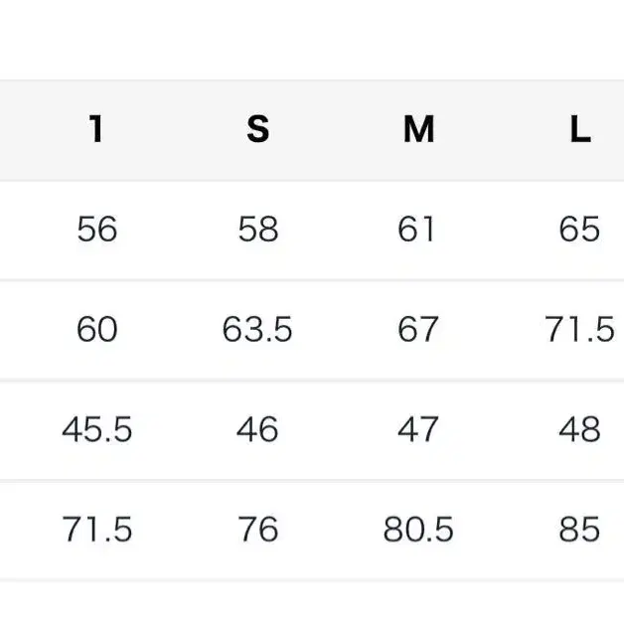The height and width of the screenshot is (624, 624).
Task: Select the size 1 column header
Action: [96, 128]
